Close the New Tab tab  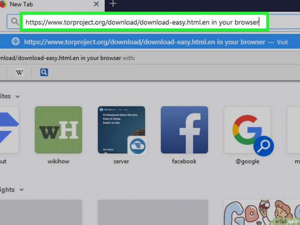coord(96,4)
